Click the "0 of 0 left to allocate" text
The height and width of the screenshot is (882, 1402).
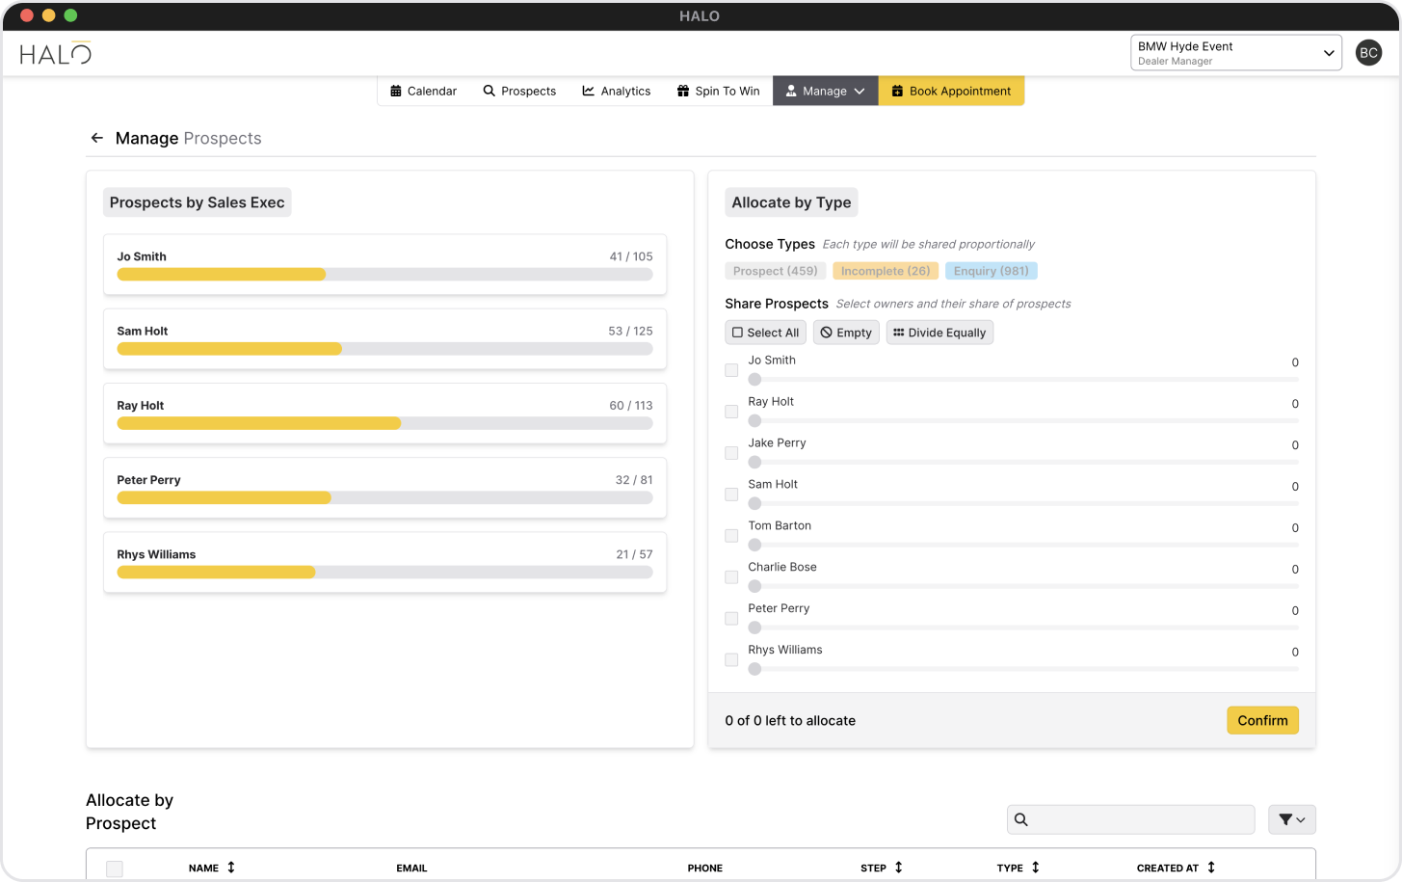point(790,720)
